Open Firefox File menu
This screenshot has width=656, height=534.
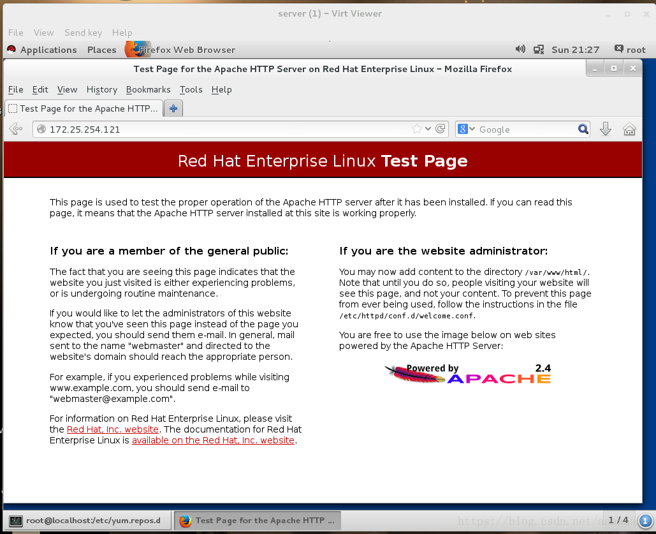click(x=16, y=89)
